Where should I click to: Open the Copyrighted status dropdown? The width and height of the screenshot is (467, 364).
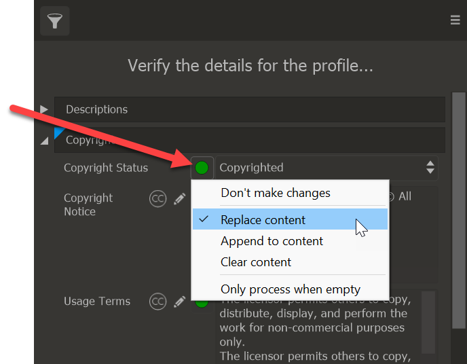pyautogui.click(x=326, y=168)
